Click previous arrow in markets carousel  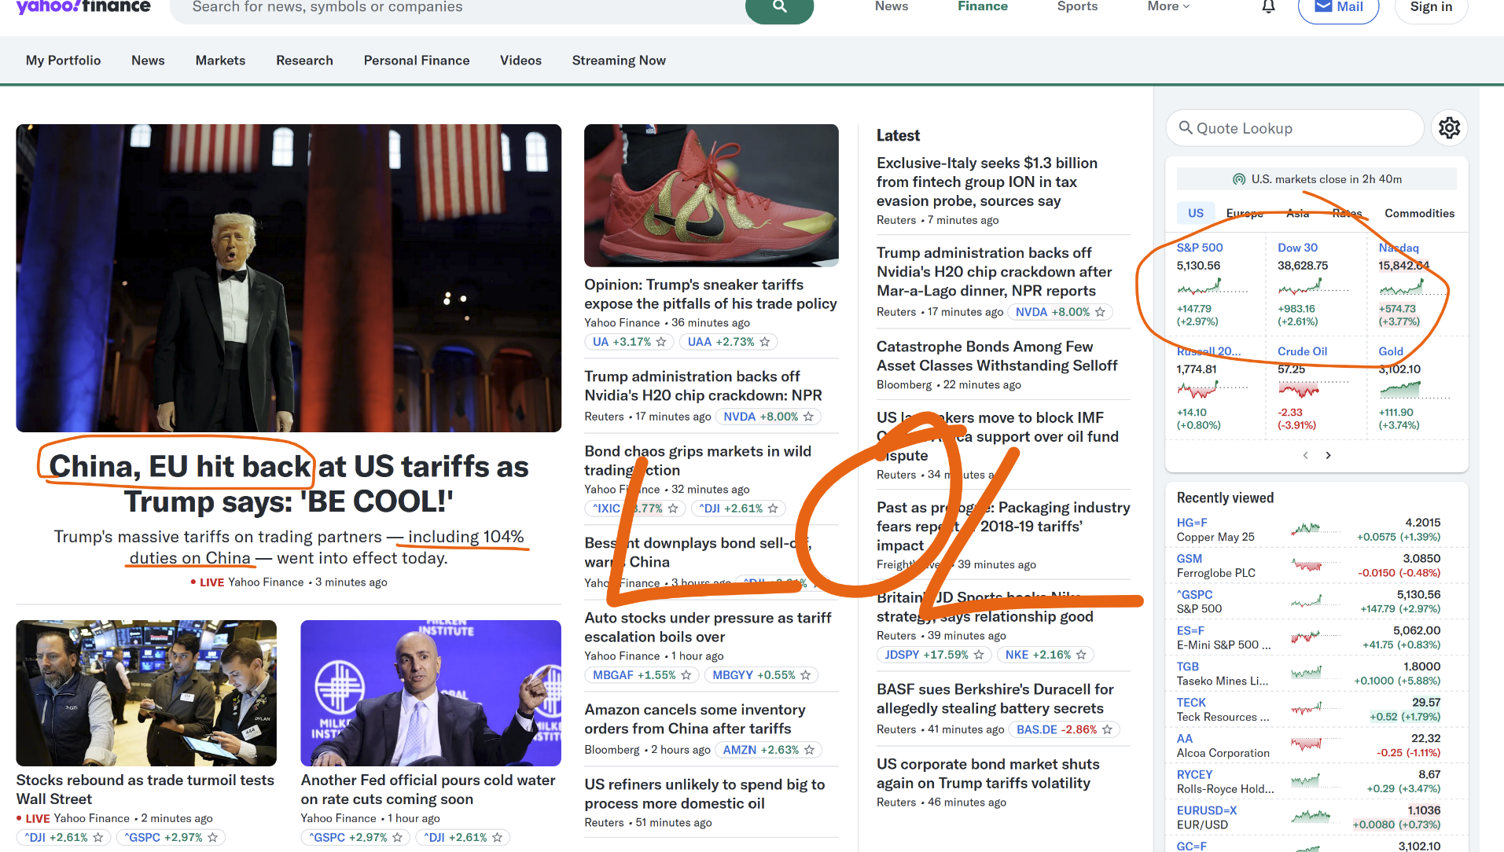coord(1305,455)
